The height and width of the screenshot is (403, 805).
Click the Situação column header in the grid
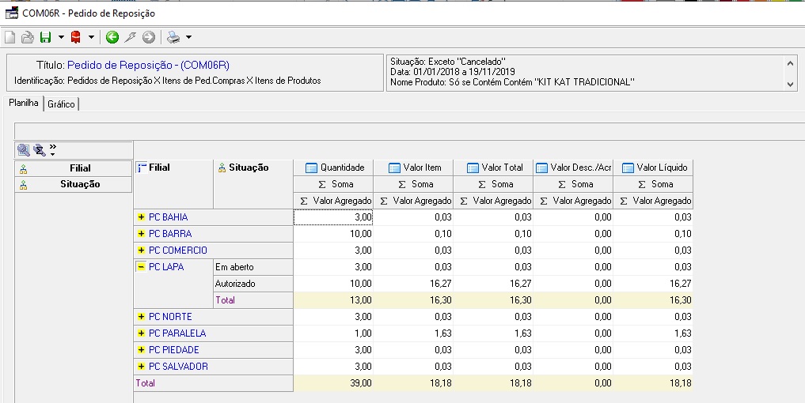[253, 184]
